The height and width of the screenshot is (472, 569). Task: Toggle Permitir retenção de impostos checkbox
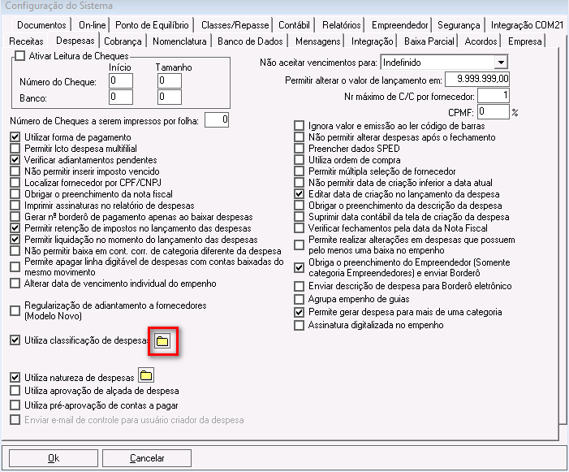coord(15,228)
